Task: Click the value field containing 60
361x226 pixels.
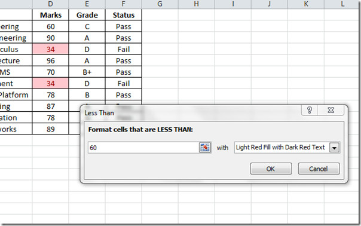Action: pyautogui.click(x=143, y=148)
